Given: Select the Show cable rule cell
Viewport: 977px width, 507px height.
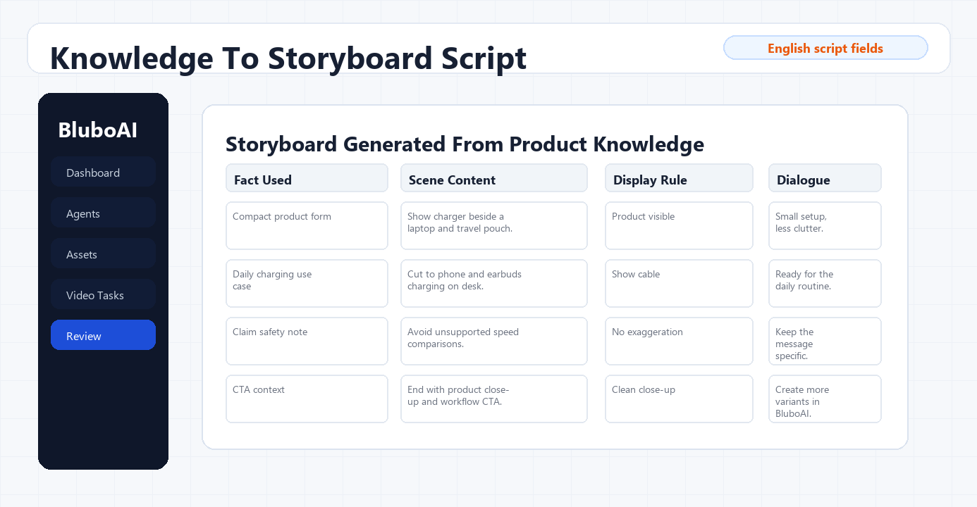Looking at the screenshot, I should click(x=679, y=284).
